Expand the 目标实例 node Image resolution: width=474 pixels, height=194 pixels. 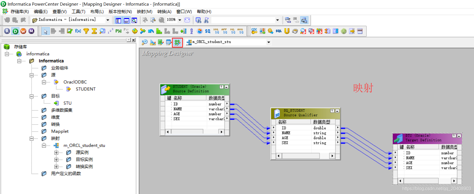click(x=56, y=159)
